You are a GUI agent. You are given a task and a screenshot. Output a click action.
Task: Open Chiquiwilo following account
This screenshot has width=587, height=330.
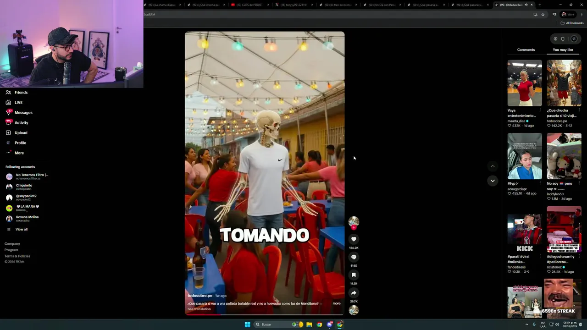[x=19, y=187]
